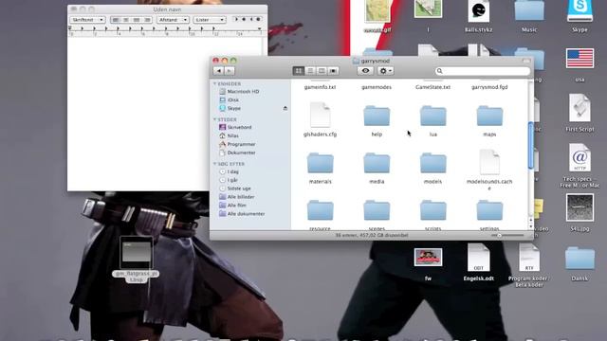Viewport: 607px width, 341px height.
Task: Open Skrivebord in the Finder sidebar
Action: [x=235, y=127]
